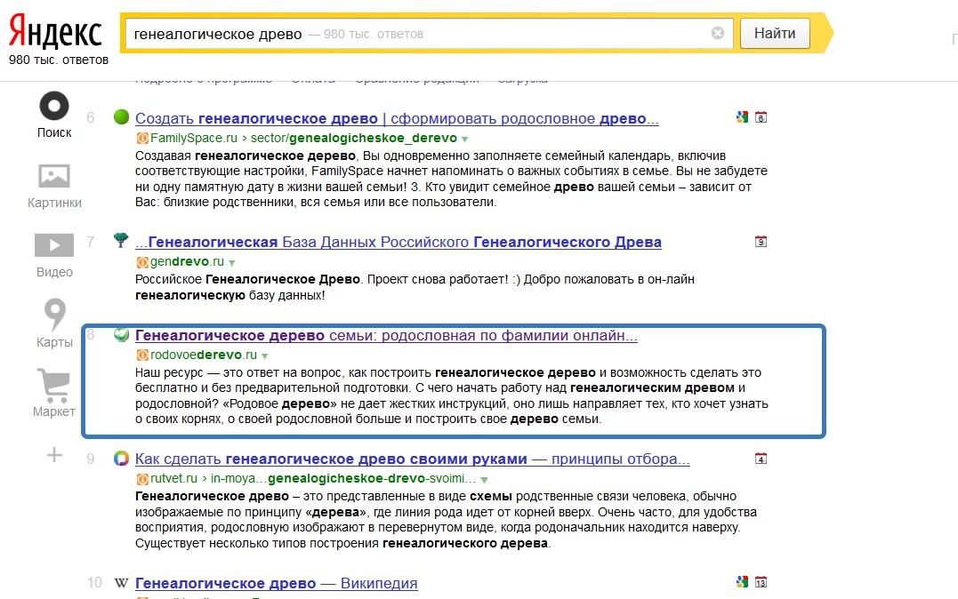Click the colored puzzle icon beside the FamilySpace result
The image size is (958, 599).
click(x=743, y=117)
